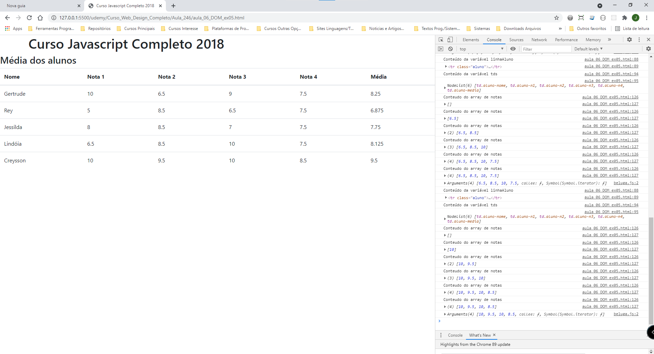This screenshot has width=654, height=354.
Task: Open the top execution context dropdown
Action: point(481,49)
